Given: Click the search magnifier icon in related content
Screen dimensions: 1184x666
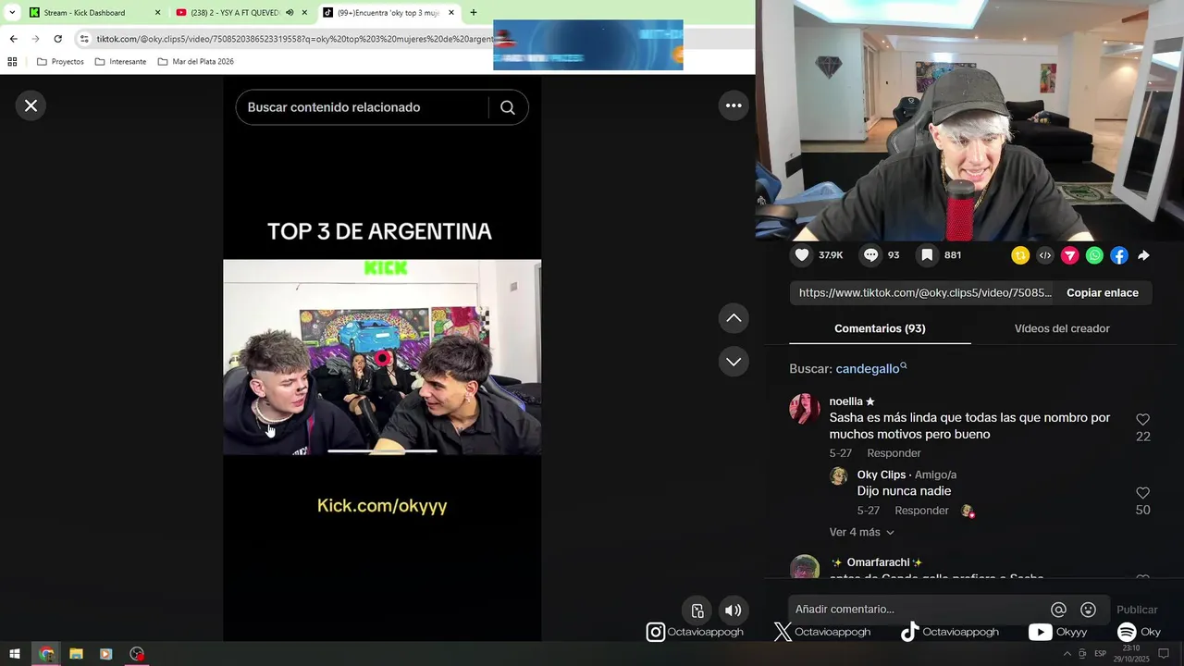Looking at the screenshot, I should [x=507, y=107].
